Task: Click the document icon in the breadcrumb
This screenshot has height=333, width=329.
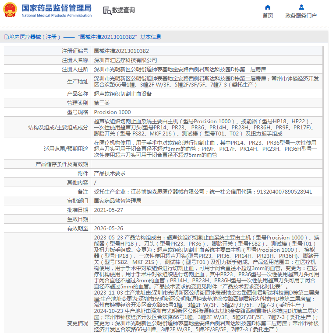Action: [x=6, y=37]
